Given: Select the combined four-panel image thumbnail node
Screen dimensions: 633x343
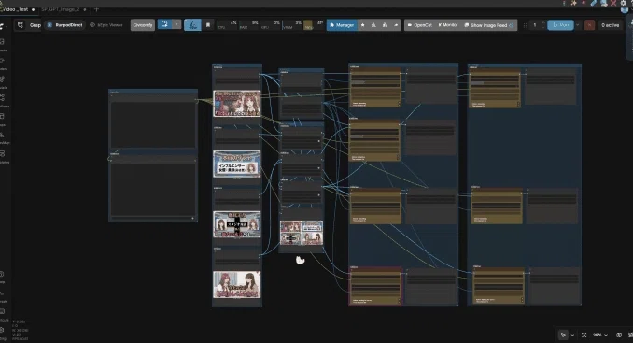Looking at the screenshot, I should pos(302,233).
